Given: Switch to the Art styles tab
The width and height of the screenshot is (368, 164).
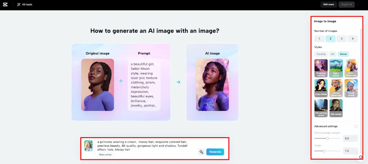Looking at the screenshot, I should tap(332, 54).
